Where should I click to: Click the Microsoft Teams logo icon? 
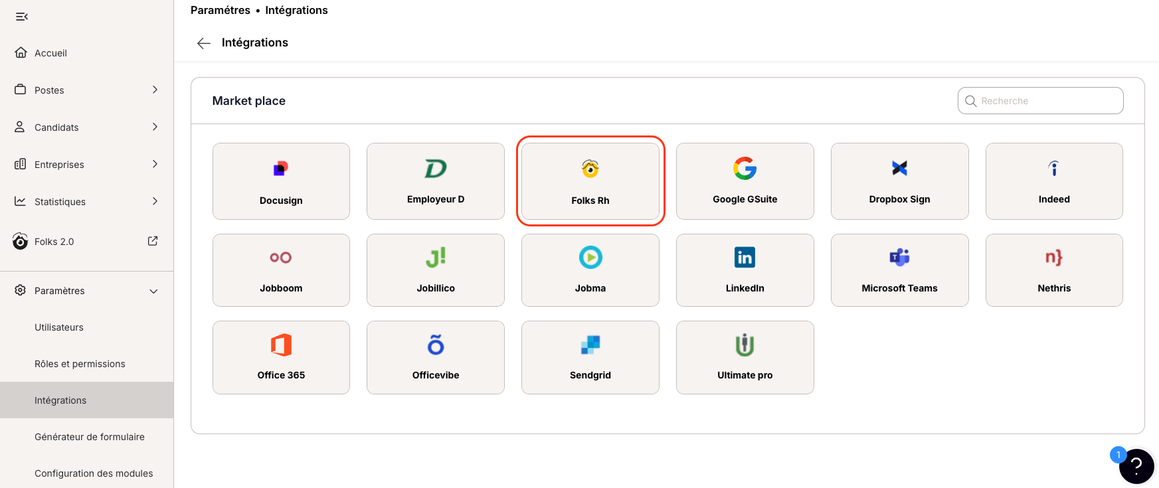[900, 258]
